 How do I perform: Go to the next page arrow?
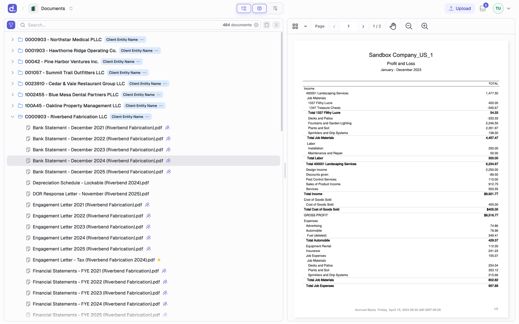pyautogui.click(x=363, y=26)
